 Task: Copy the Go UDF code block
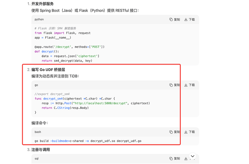[175, 85]
